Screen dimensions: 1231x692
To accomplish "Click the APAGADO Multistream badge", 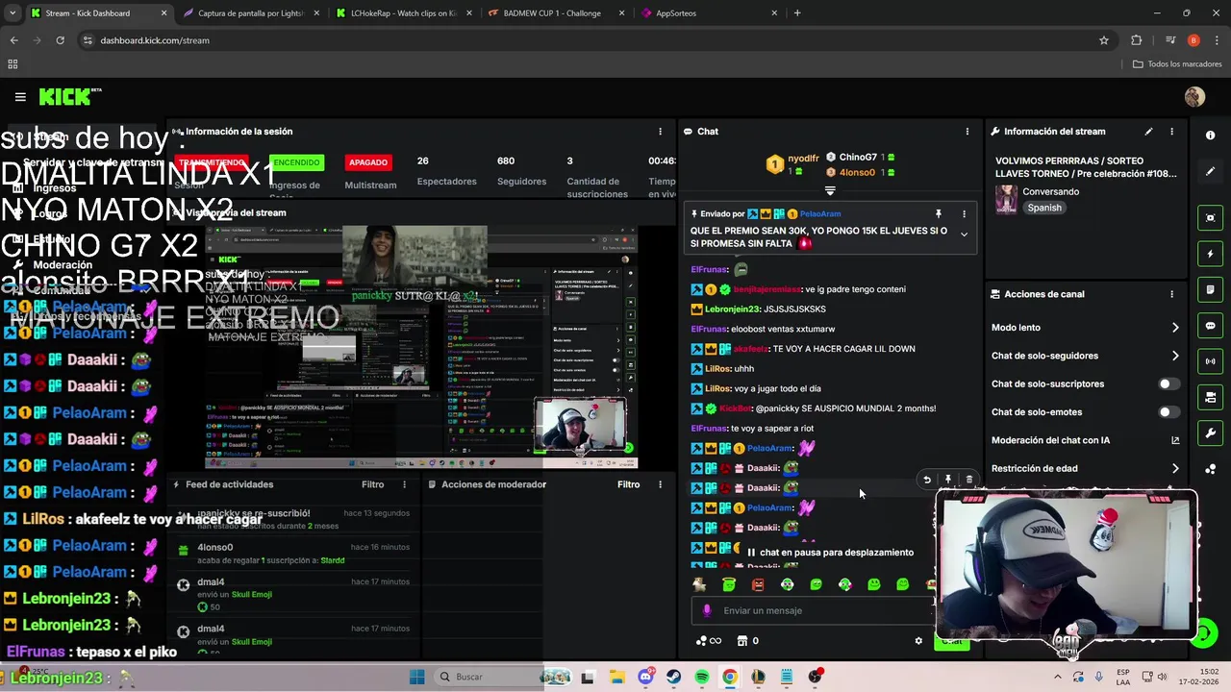I will click(367, 162).
